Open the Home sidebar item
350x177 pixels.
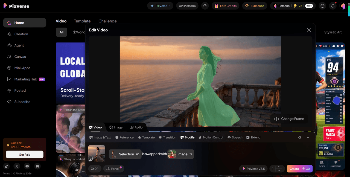point(25,23)
